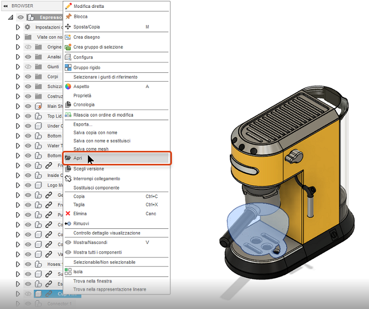Choose Trova nella finestra
The image size is (369, 309).
(x=92, y=281)
